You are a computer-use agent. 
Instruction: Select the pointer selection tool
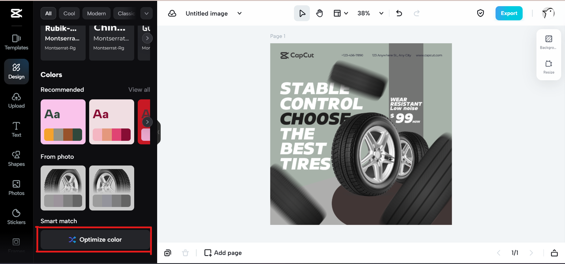[302, 13]
